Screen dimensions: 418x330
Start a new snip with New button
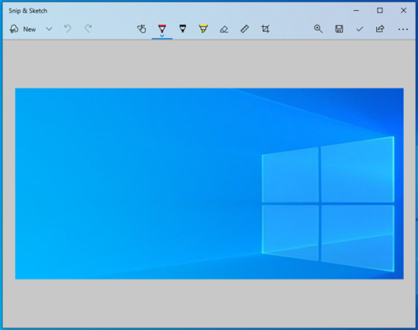tap(23, 29)
